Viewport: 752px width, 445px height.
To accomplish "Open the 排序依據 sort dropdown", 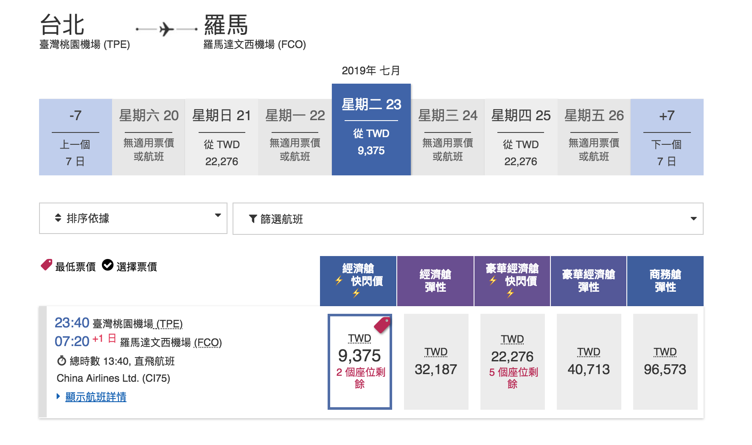I will pos(133,218).
